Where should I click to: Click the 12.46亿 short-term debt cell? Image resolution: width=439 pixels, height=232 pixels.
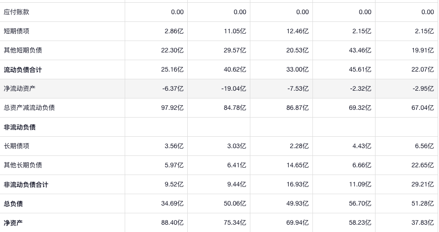pyautogui.click(x=297, y=31)
